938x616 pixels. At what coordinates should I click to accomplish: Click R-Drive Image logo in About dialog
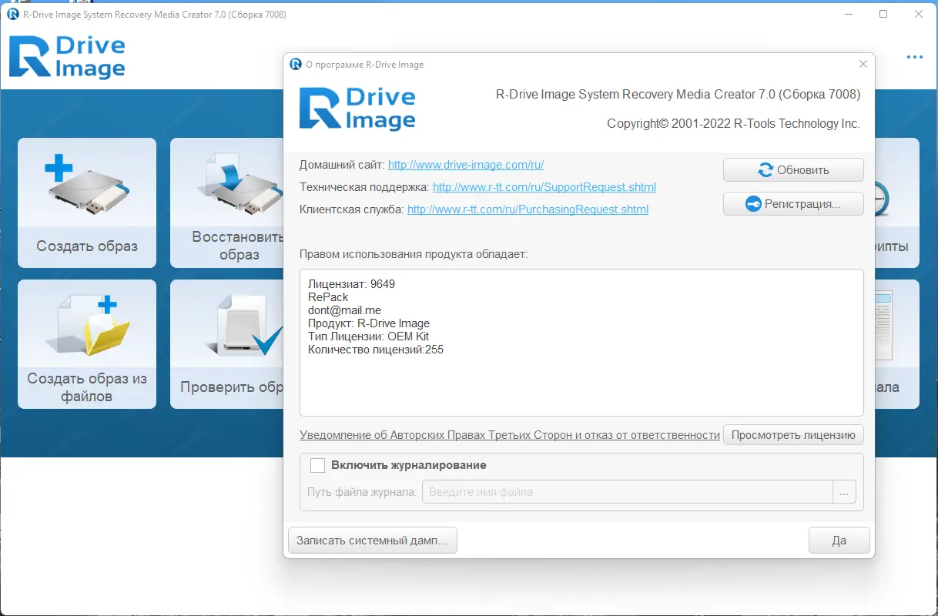357,109
